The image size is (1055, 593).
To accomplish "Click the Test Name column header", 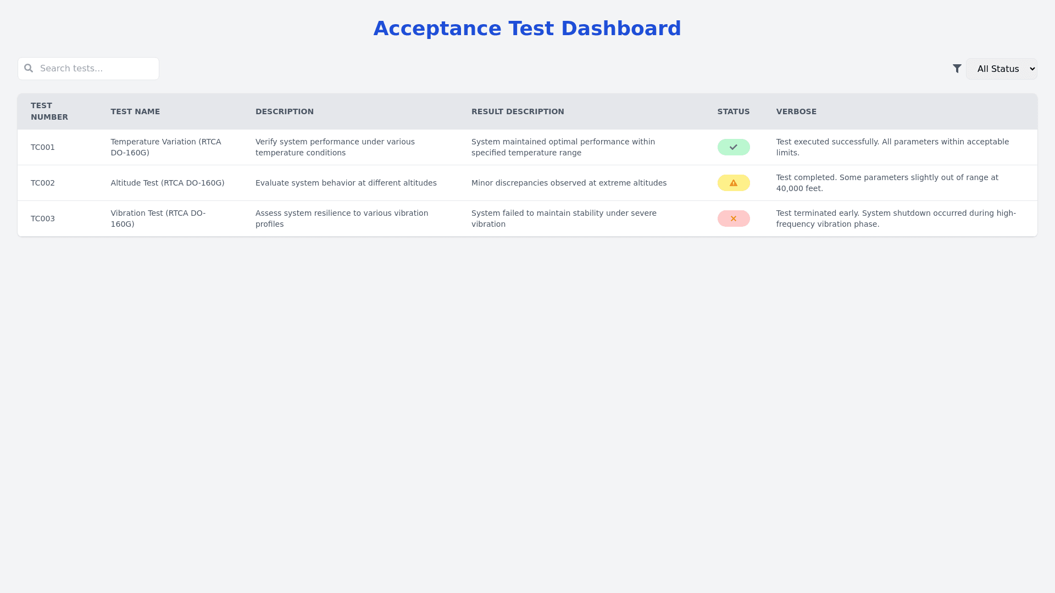I will tap(135, 111).
